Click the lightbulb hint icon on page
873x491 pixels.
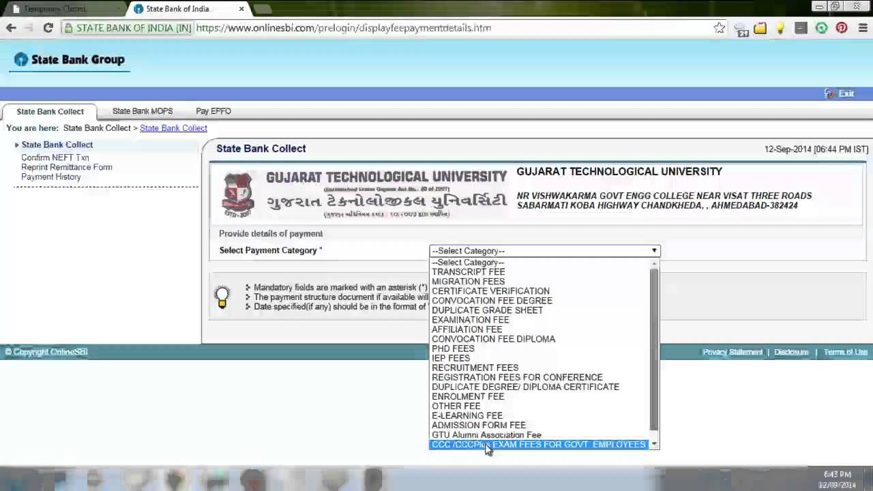(222, 297)
